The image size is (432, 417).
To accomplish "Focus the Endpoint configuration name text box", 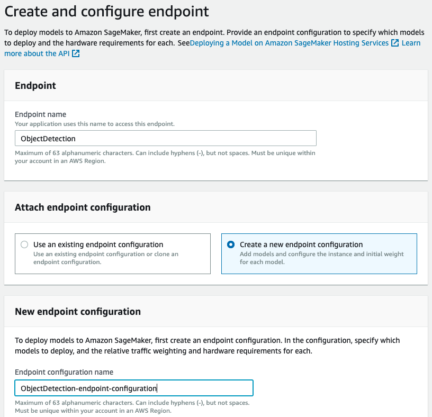I will pos(133,388).
